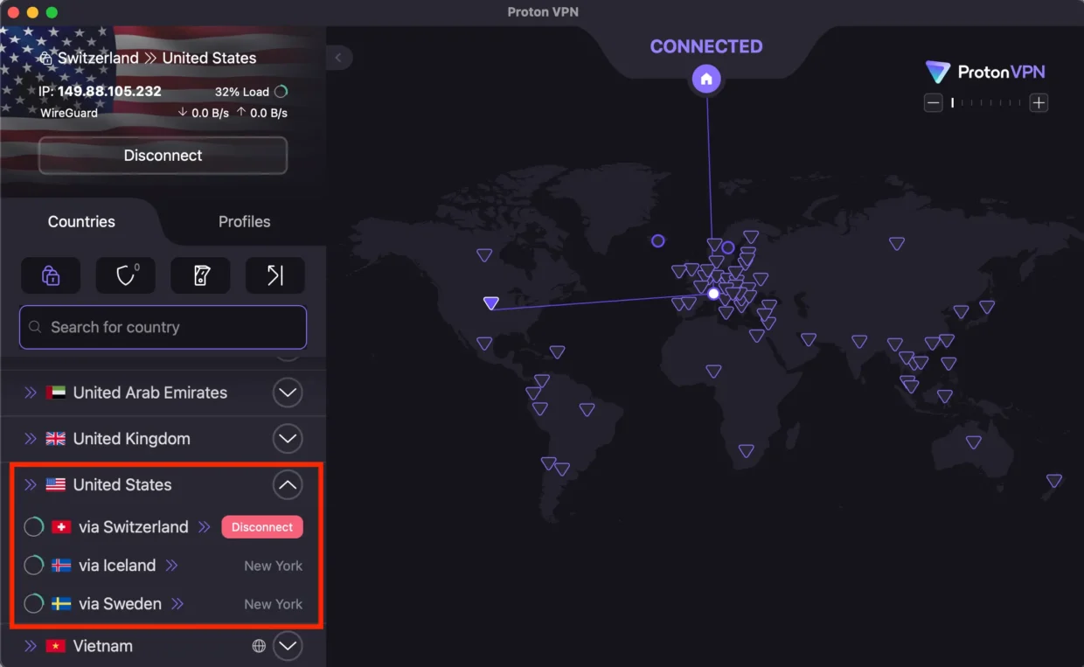Image resolution: width=1084 pixels, height=667 pixels.
Task: Click the globe icon next to Vietnam
Action: pos(259,646)
